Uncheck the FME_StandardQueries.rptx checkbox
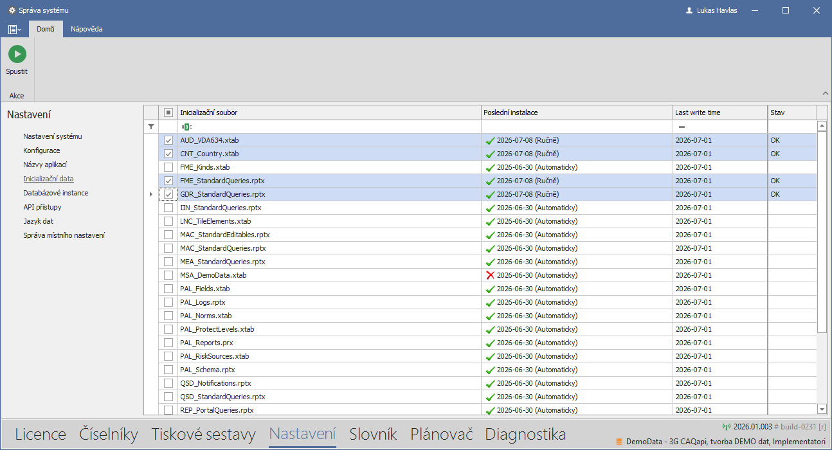 tap(168, 181)
